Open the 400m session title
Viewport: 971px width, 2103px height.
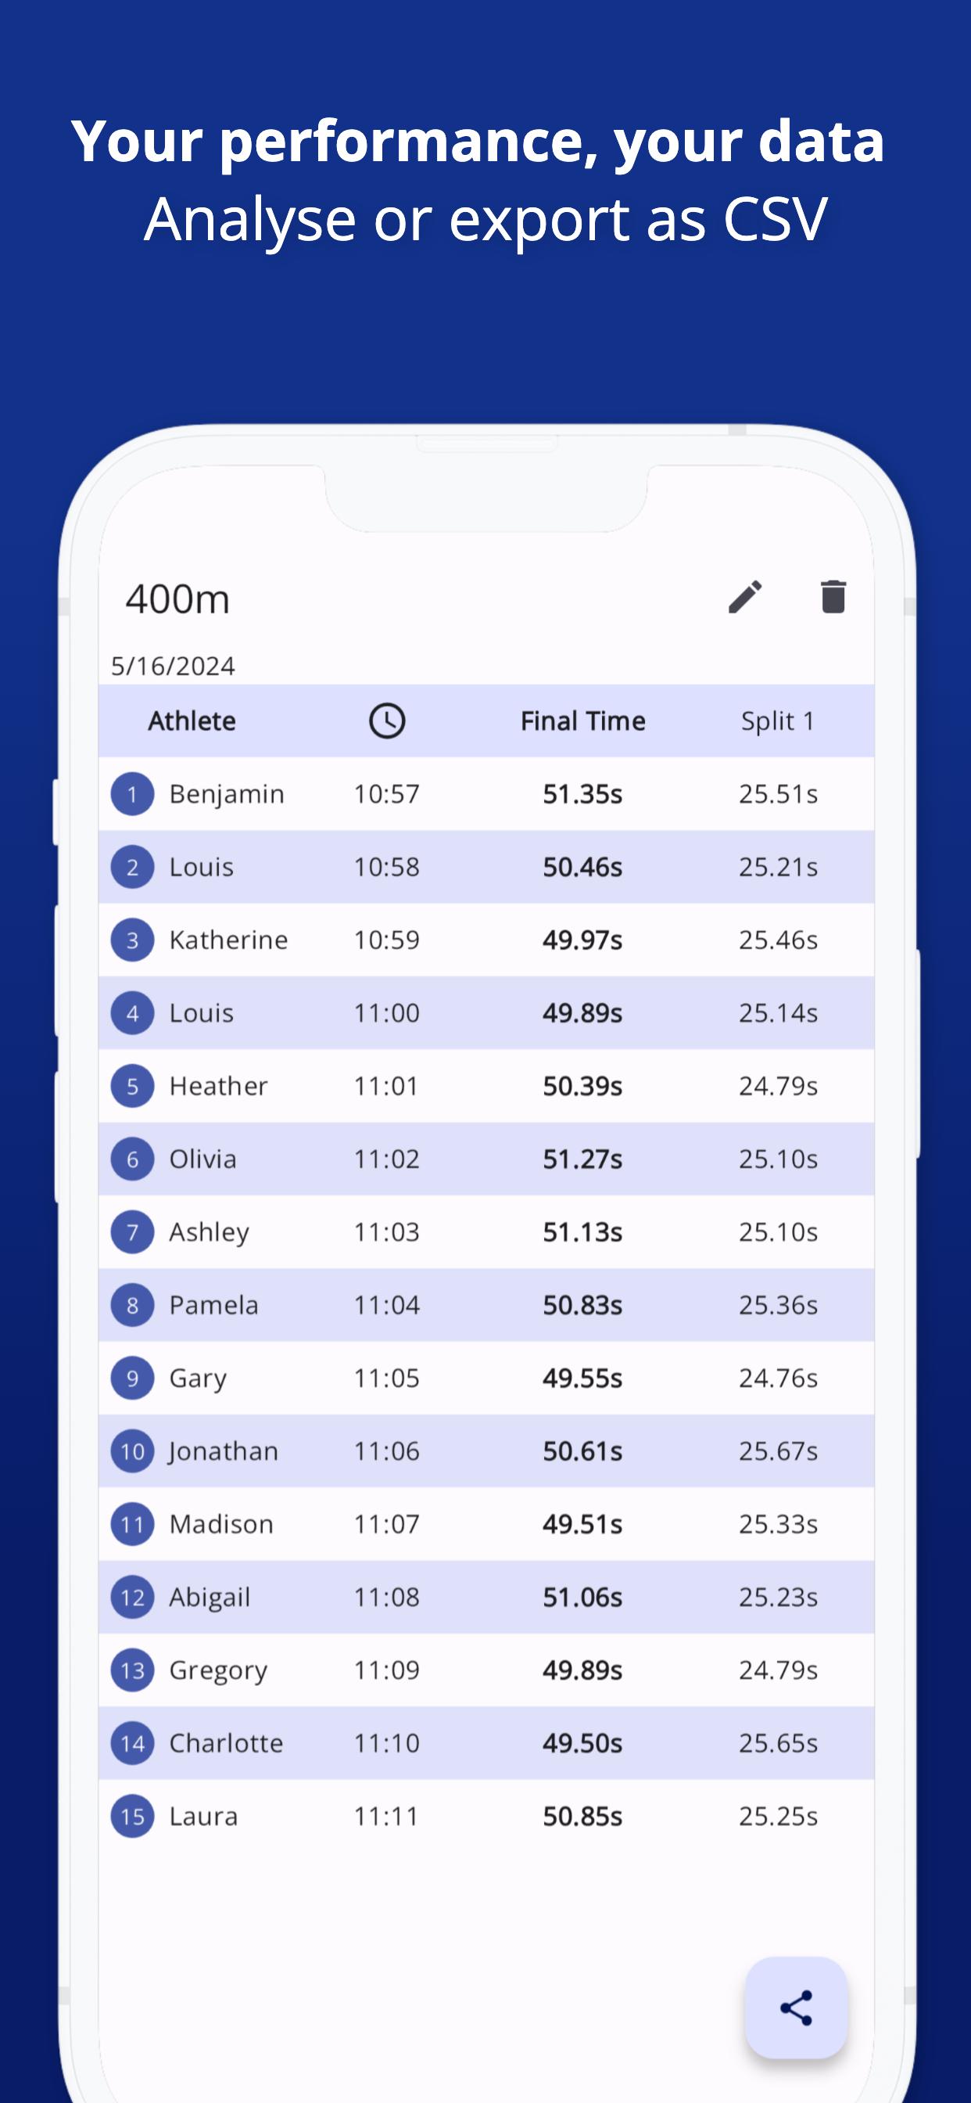click(177, 599)
